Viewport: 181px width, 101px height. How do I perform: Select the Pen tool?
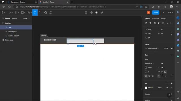point(29,12)
